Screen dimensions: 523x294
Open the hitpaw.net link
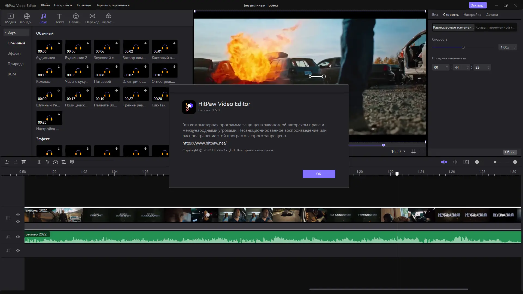click(x=205, y=143)
